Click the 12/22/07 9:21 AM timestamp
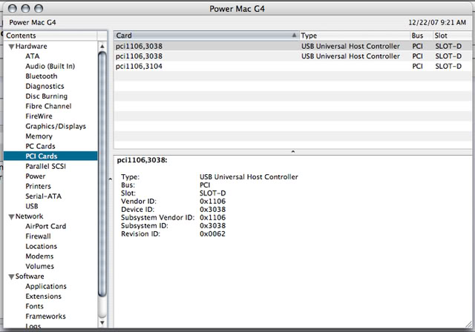Screen dimensions: 475x332 point(437,22)
